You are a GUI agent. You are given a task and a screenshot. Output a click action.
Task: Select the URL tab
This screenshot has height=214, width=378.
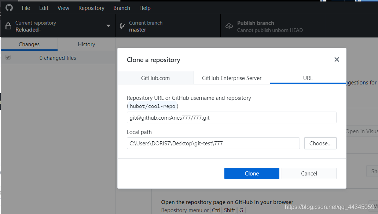[x=308, y=78]
